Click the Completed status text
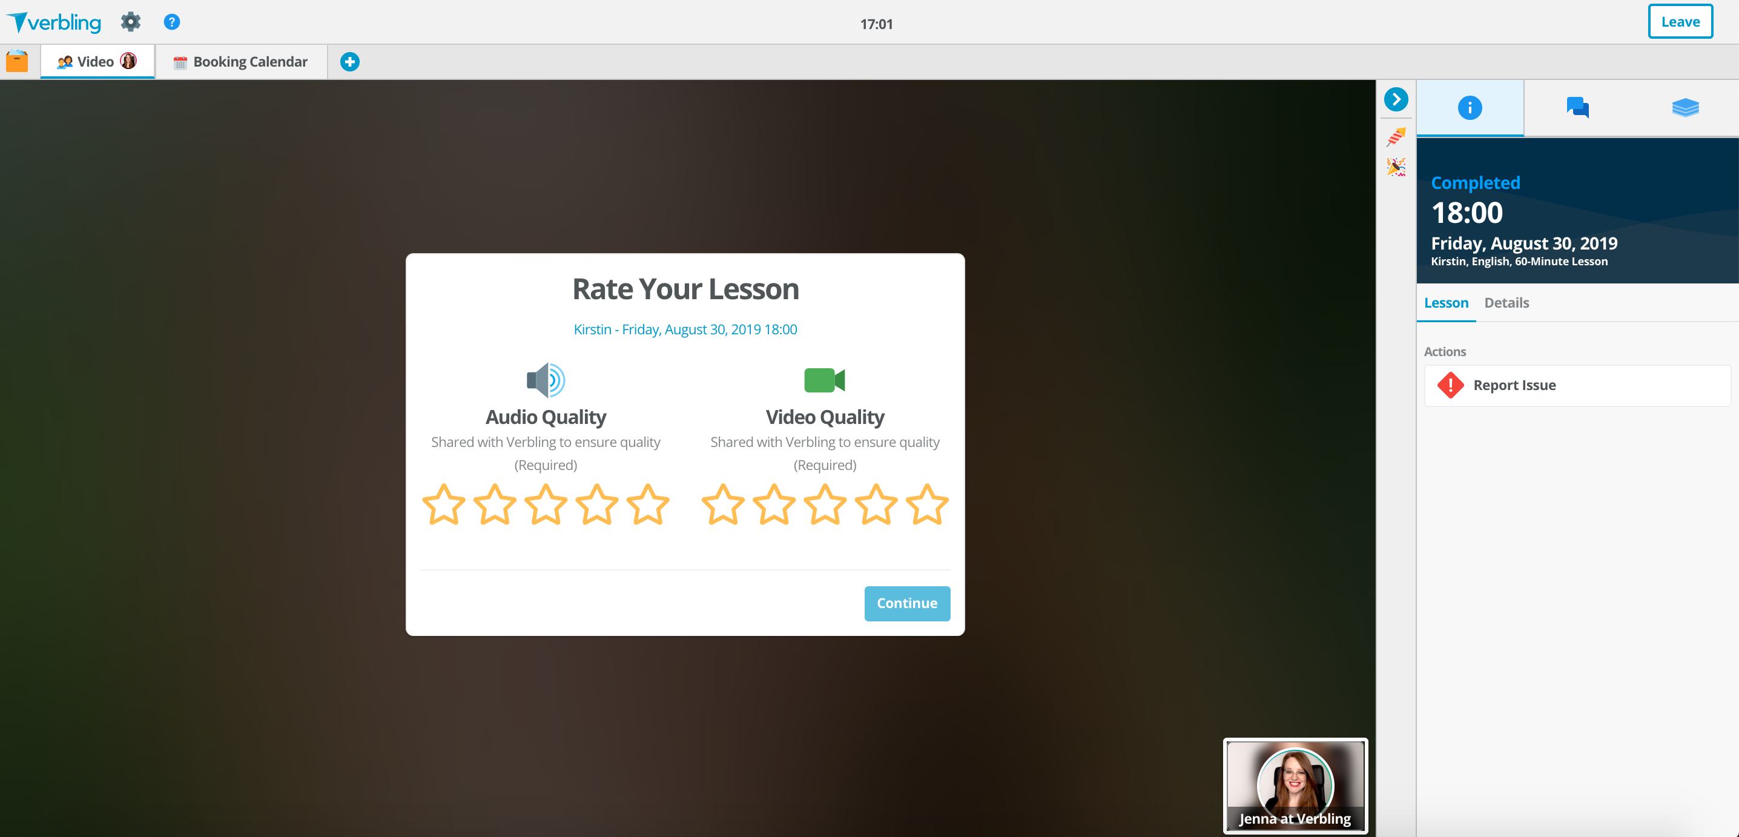The image size is (1739, 837). (x=1476, y=183)
